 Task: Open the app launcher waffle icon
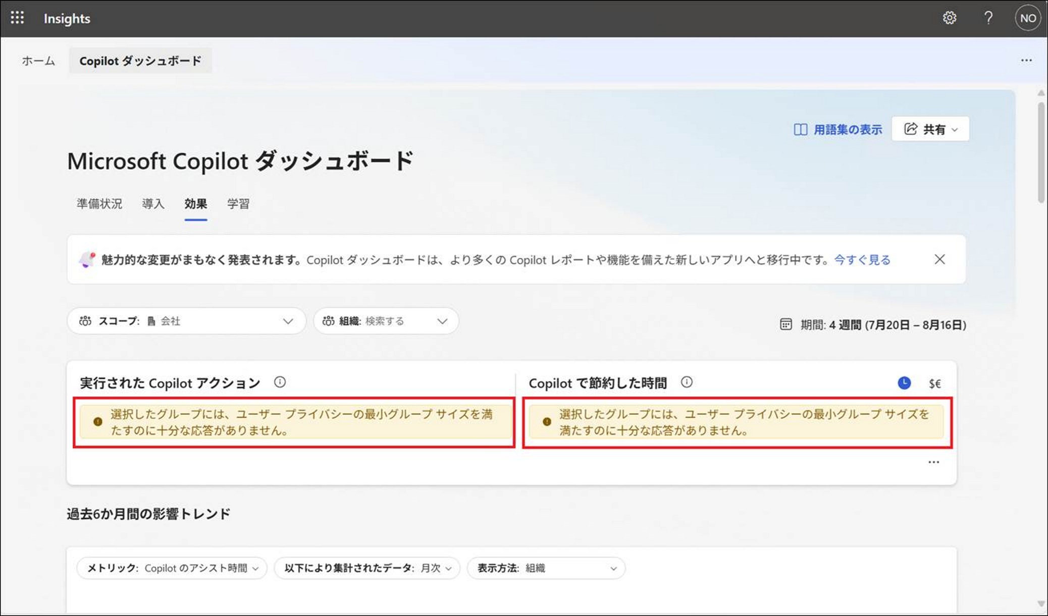[x=17, y=18]
